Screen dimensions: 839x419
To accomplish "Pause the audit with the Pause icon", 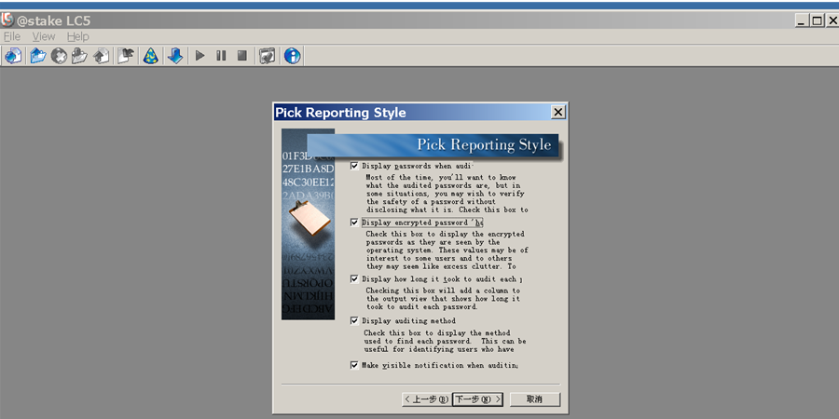I will tap(221, 56).
